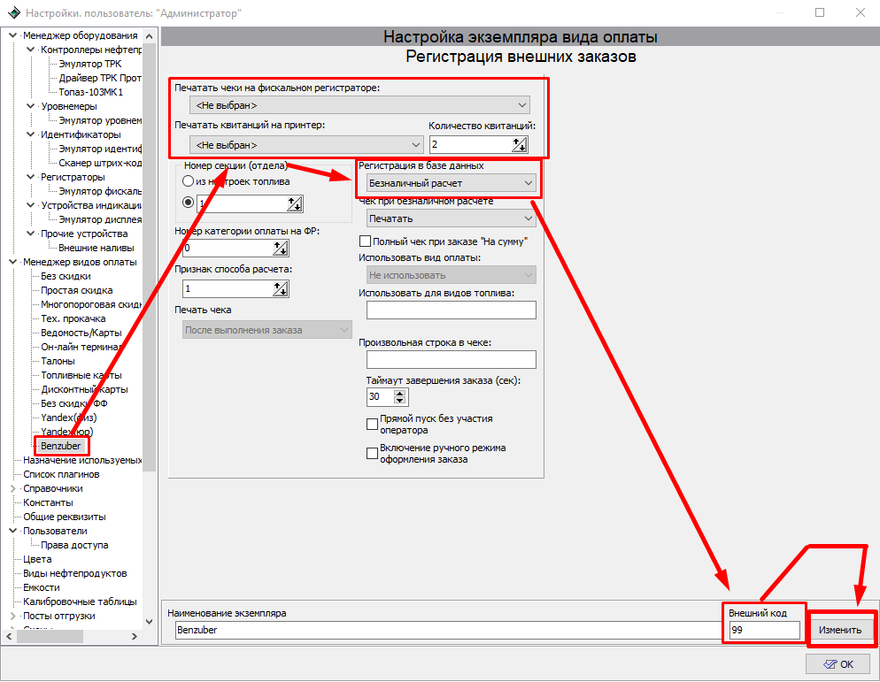
Task: Click the tree panel scroll up arrow
Action: coord(150,36)
